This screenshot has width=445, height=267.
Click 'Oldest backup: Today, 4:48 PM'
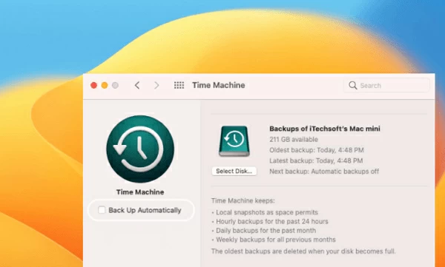[x=317, y=150]
